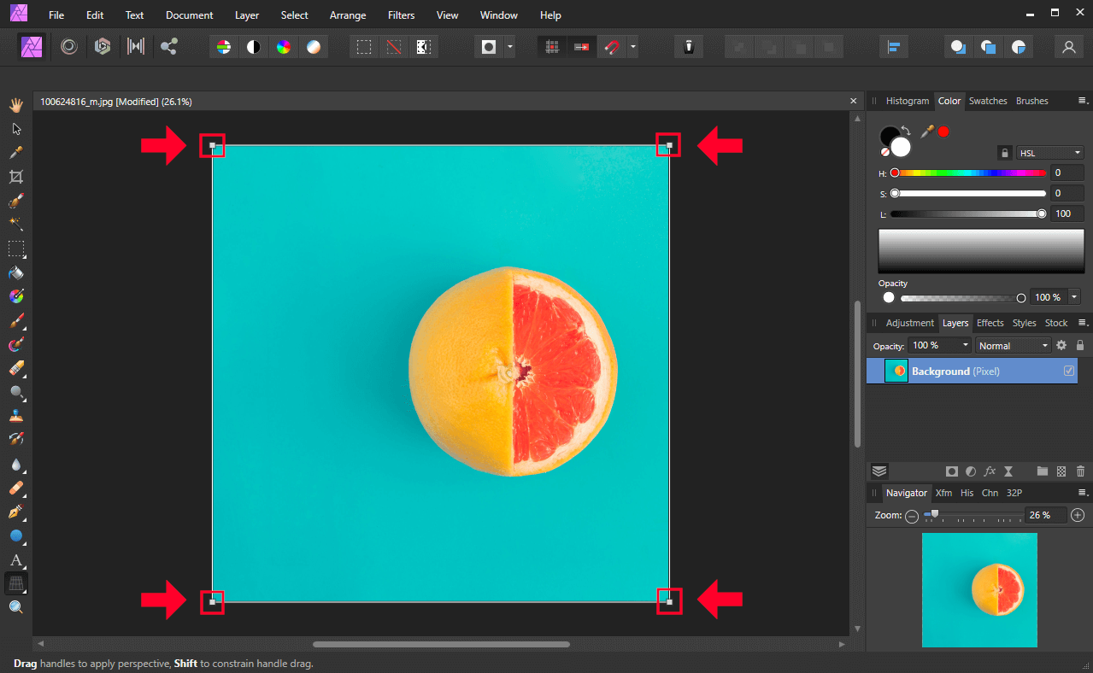Screen dimensions: 1093x673
Task: Toggle the layer lock icon in Layers panel
Action: tap(1079, 346)
